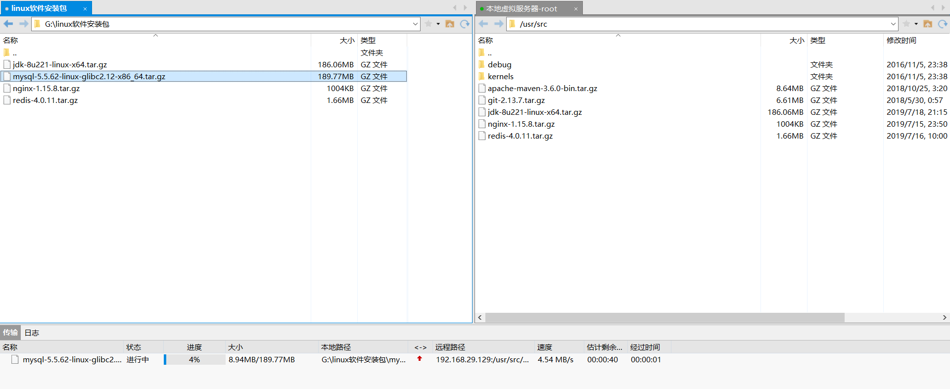Refresh the left local pane
950x389 pixels.
coord(465,24)
